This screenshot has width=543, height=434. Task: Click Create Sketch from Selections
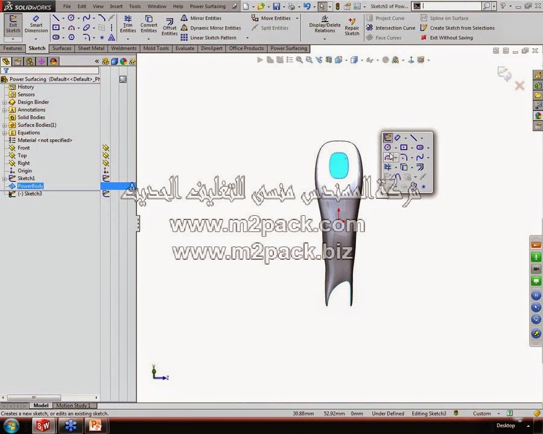coord(457,28)
